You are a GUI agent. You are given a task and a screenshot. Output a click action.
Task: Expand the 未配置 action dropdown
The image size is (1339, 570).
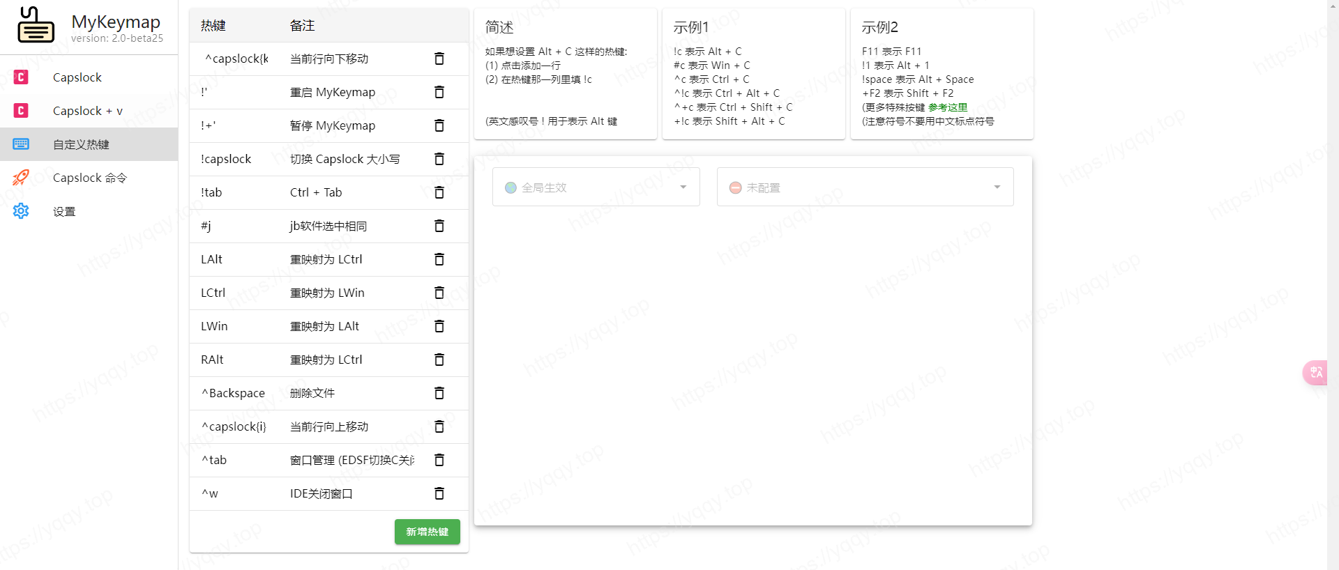point(865,187)
